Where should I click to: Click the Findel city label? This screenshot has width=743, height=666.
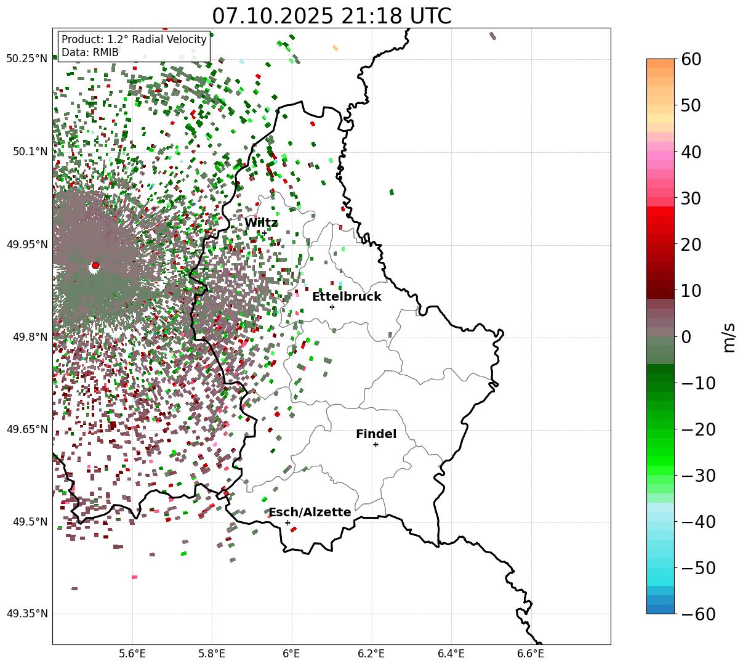pos(376,434)
